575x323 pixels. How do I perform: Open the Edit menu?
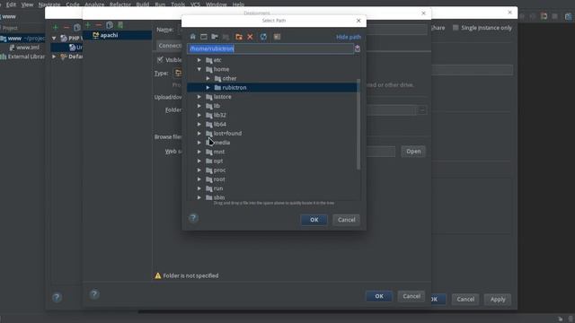(x=11, y=4)
